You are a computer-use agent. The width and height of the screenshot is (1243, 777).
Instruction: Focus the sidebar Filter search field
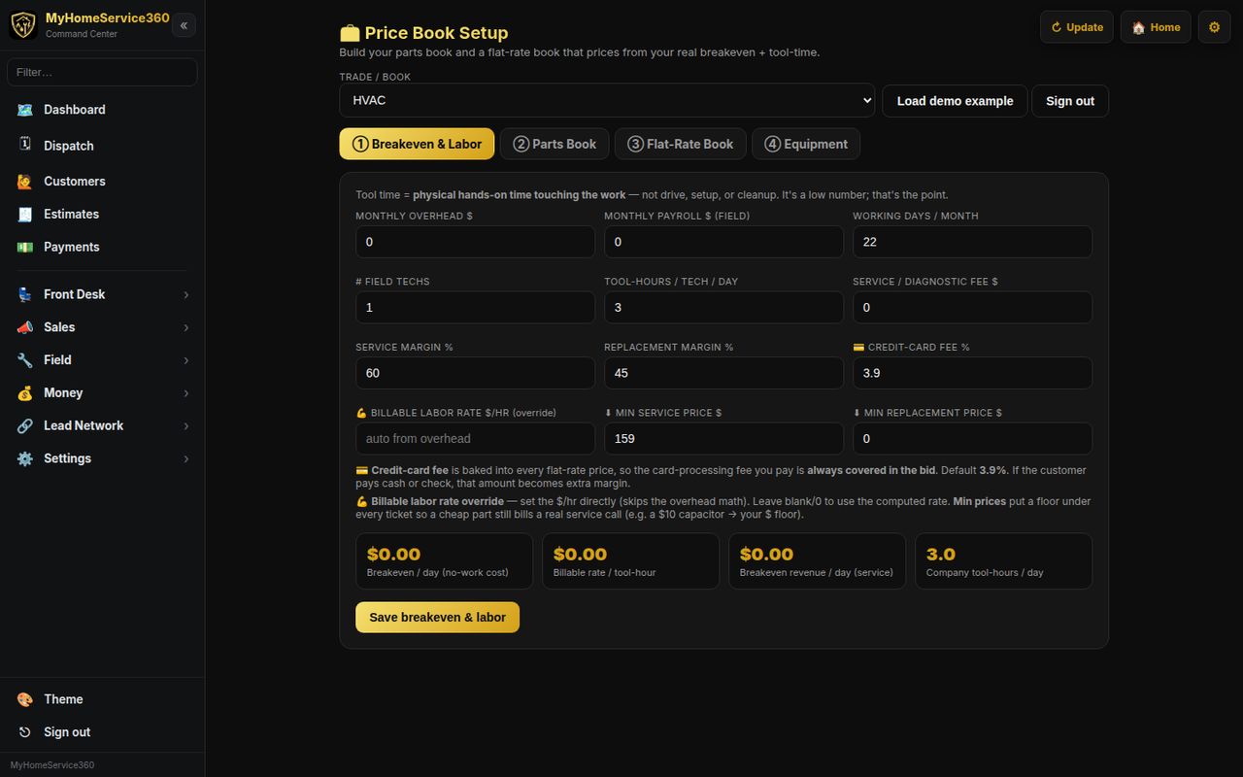point(102,72)
